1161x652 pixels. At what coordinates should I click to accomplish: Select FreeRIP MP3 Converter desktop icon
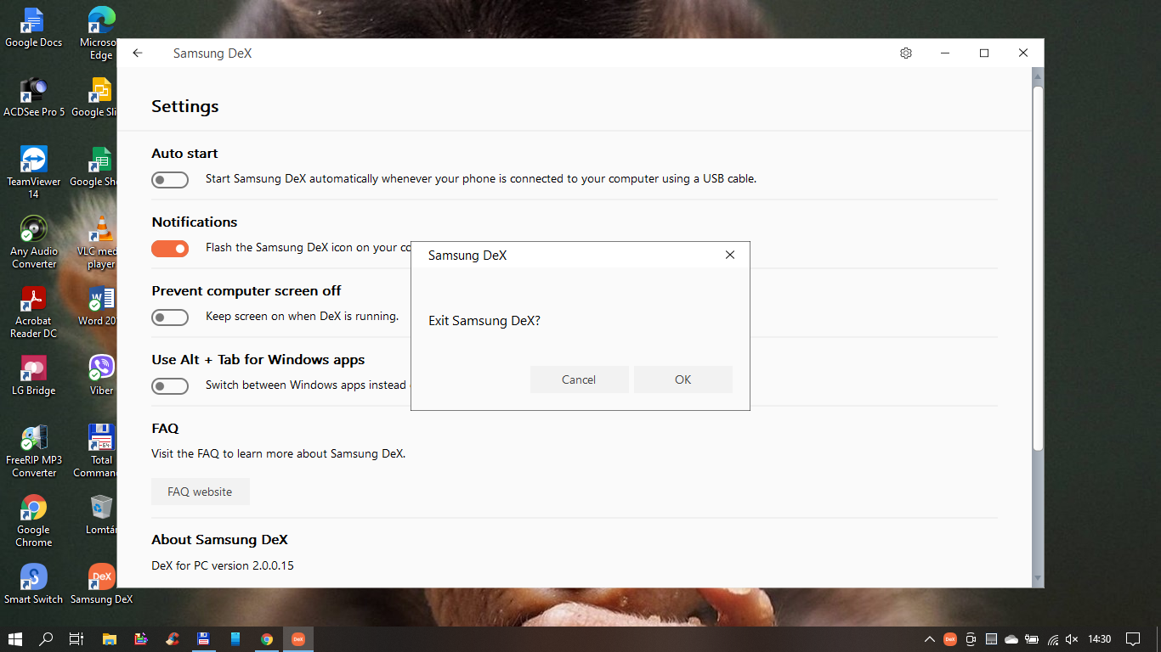(33, 451)
